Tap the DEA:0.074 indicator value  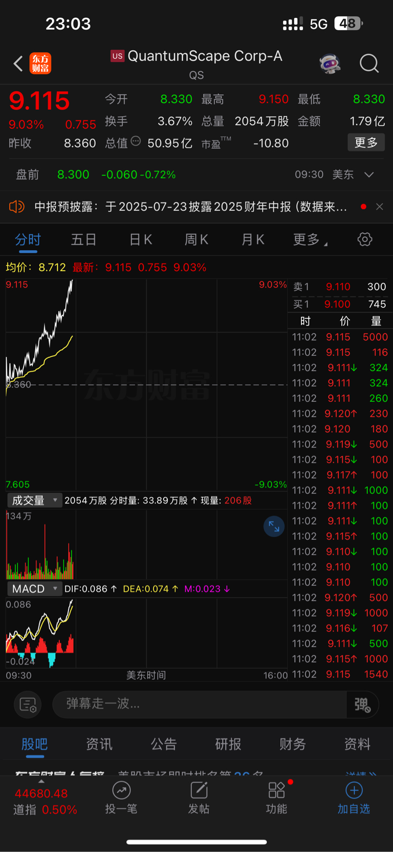tap(150, 589)
